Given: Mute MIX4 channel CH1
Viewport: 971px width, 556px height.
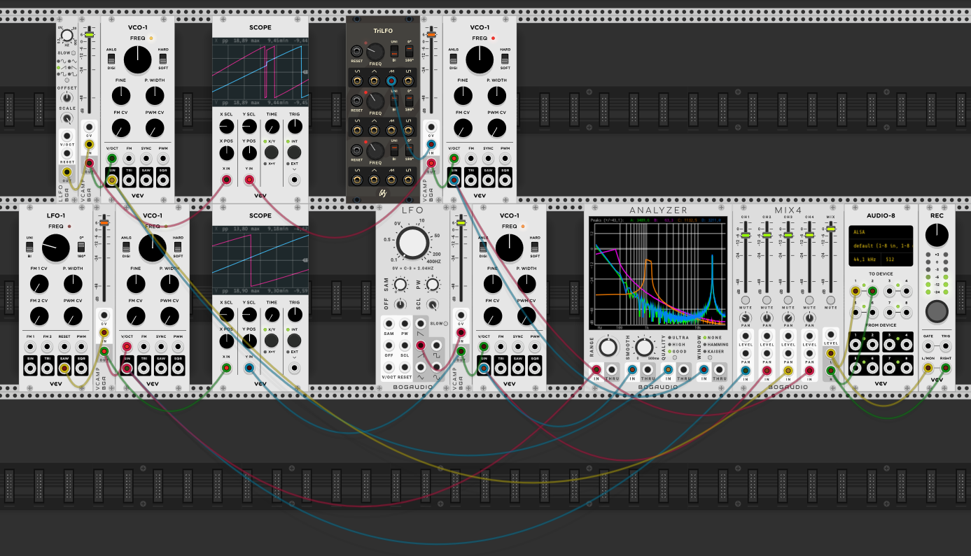Looking at the screenshot, I should (x=746, y=299).
